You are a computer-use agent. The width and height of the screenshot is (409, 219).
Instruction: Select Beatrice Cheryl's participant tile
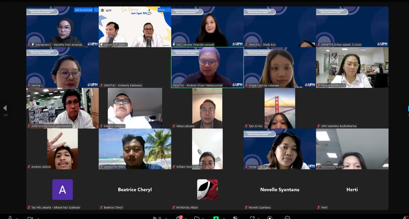click(x=135, y=189)
